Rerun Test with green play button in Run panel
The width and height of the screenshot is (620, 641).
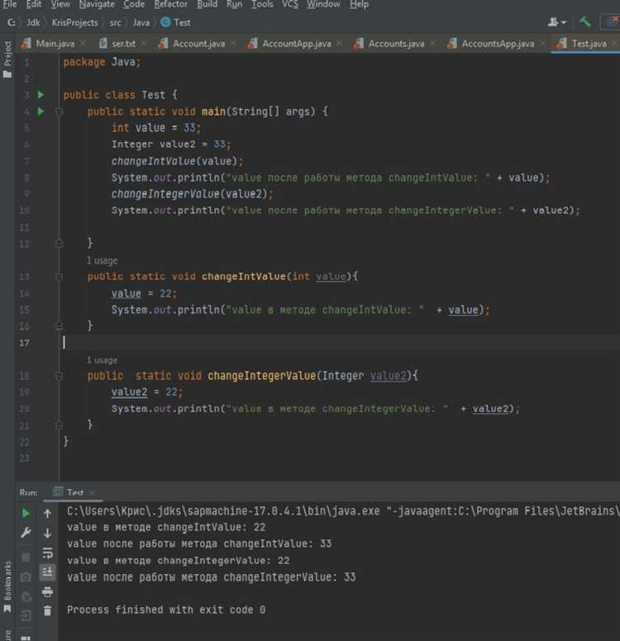(26, 513)
